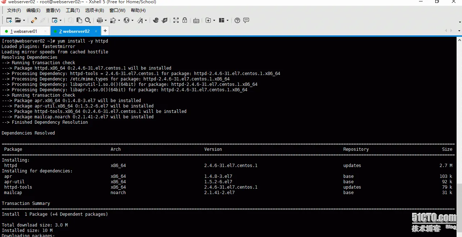Expand the pane layout dropdown arrow
Image resolution: width=462 pixels, height=237 pixels.
pyautogui.click(x=228, y=21)
